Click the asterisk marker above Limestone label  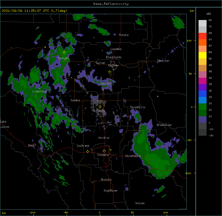[x=39, y=89]
